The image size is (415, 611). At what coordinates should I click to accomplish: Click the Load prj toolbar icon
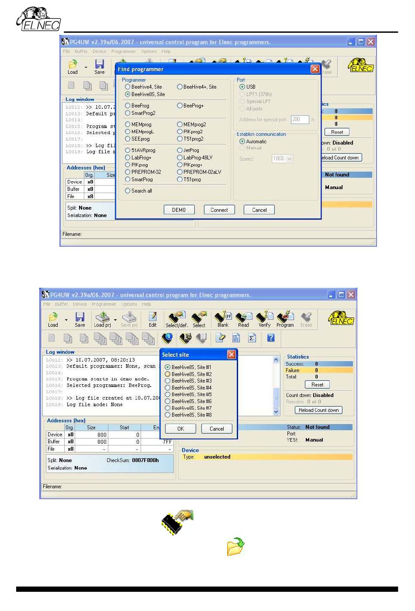click(x=103, y=319)
